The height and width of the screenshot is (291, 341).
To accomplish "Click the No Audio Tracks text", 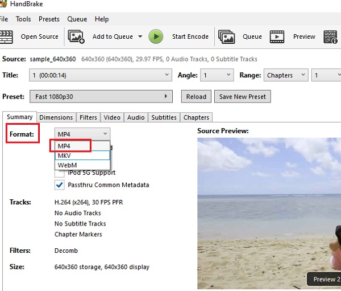I will point(78,213).
